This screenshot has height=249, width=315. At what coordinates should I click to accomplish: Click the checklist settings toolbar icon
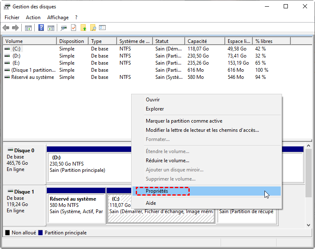coord(102,28)
